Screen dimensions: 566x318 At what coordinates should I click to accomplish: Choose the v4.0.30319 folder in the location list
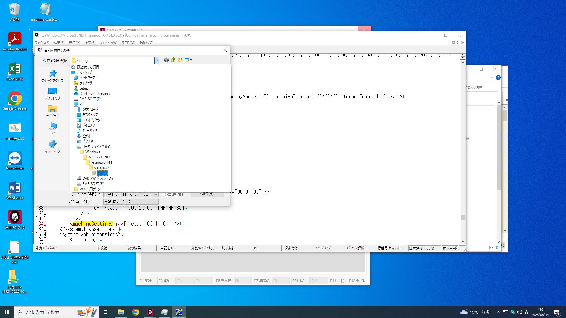click(102, 168)
